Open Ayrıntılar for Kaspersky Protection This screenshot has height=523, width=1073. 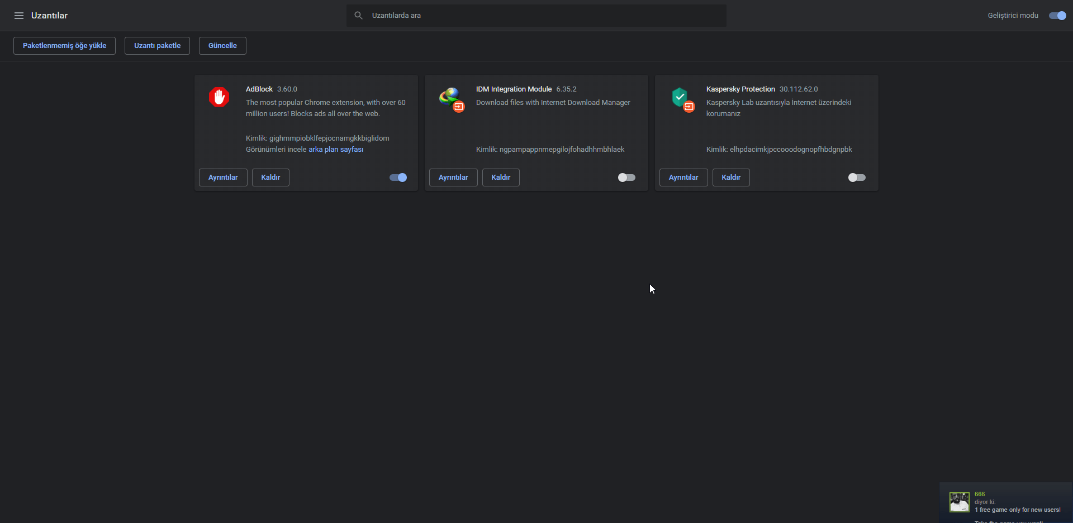pos(683,177)
